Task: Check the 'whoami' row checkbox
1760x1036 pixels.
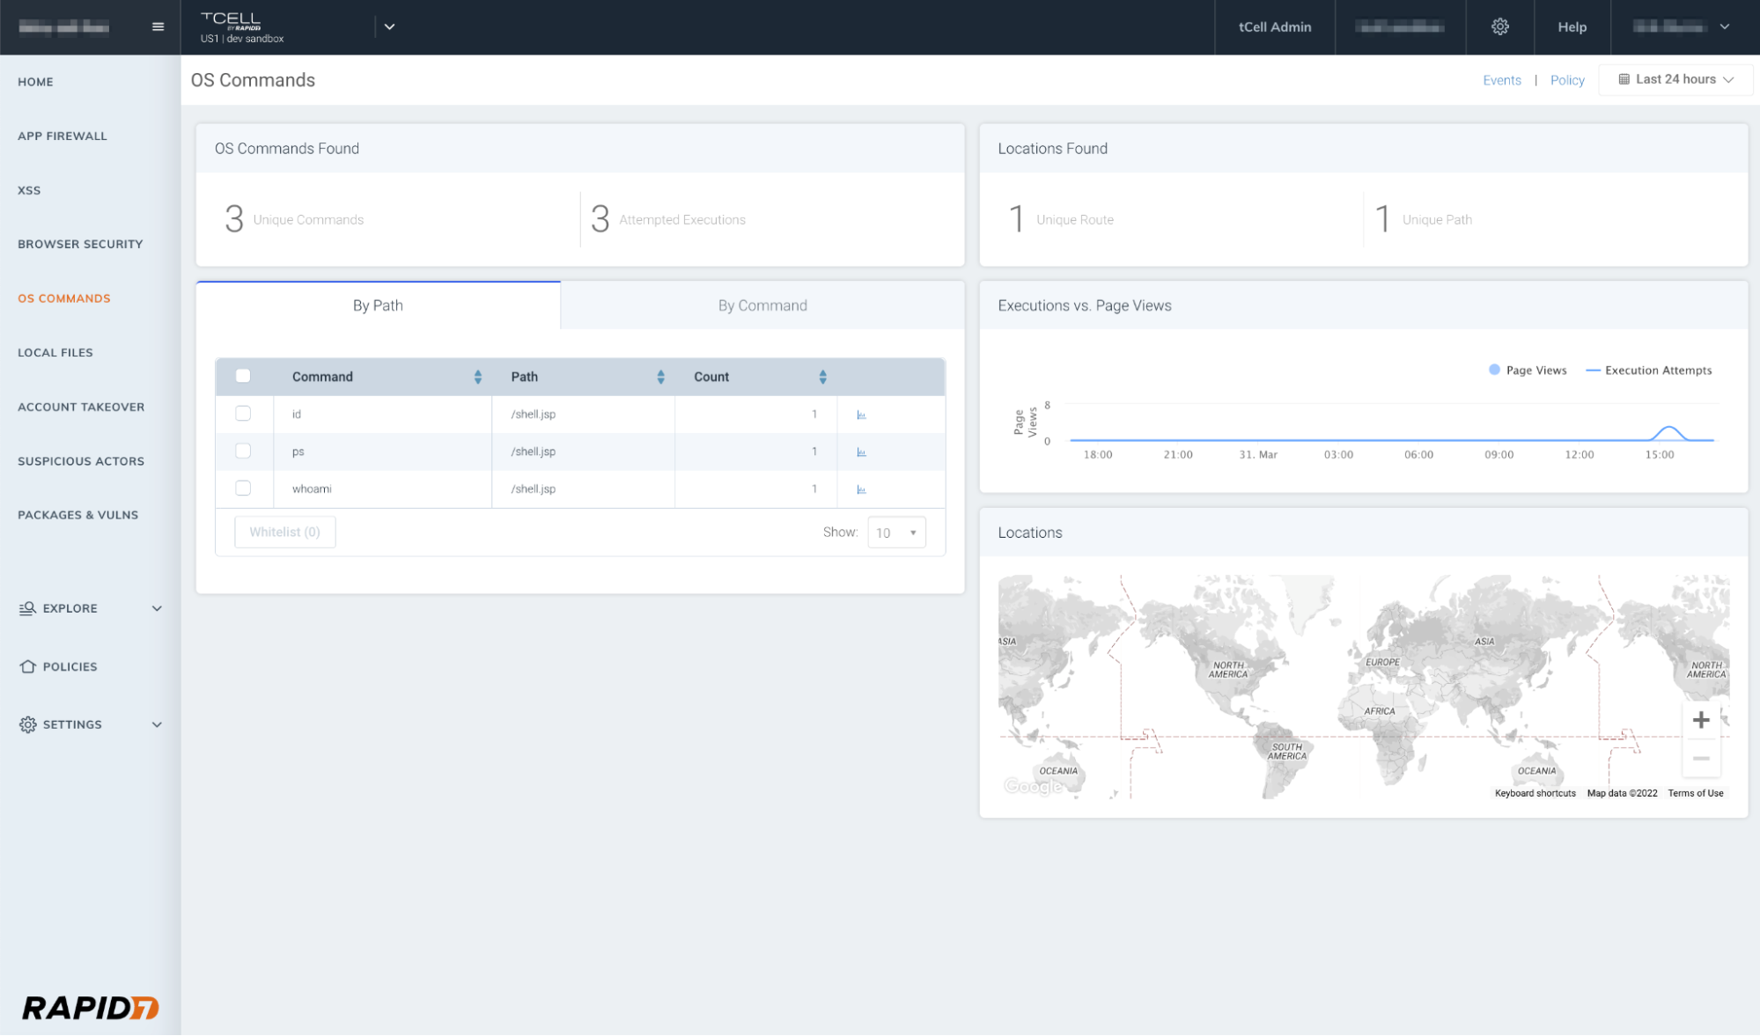Action: (243, 489)
